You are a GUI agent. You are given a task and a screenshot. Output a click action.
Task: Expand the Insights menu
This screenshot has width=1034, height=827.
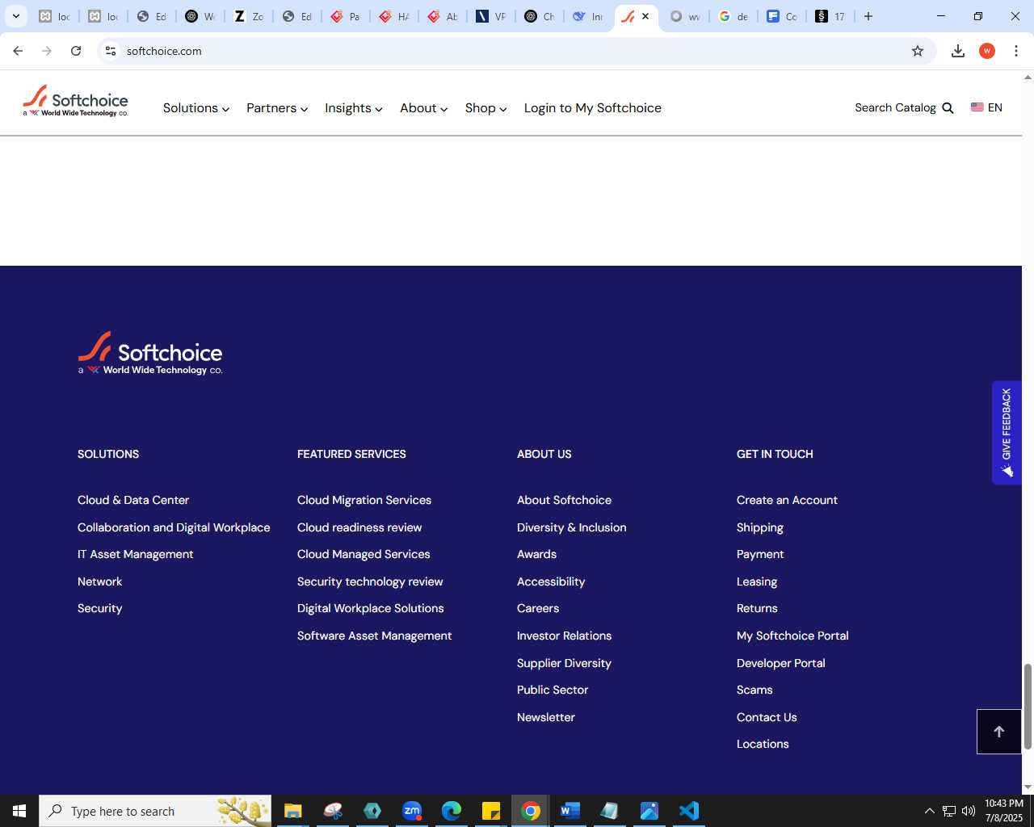[x=354, y=108]
